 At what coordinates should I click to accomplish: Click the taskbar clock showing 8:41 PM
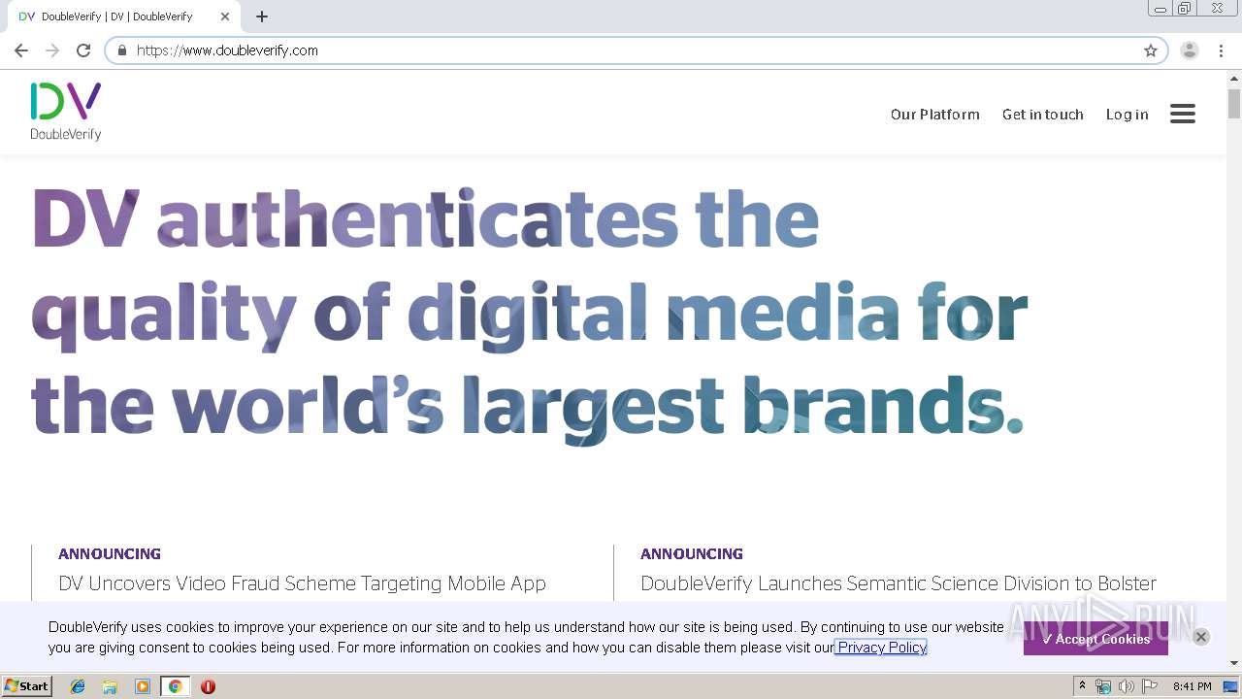click(x=1192, y=686)
